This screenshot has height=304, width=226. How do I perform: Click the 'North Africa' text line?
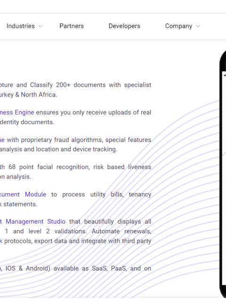tap(29, 95)
